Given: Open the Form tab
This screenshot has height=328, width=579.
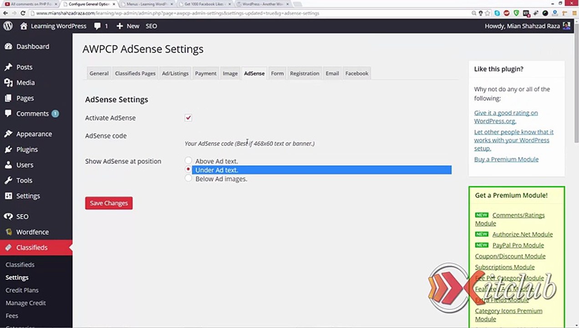Looking at the screenshot, I should 277,73.
